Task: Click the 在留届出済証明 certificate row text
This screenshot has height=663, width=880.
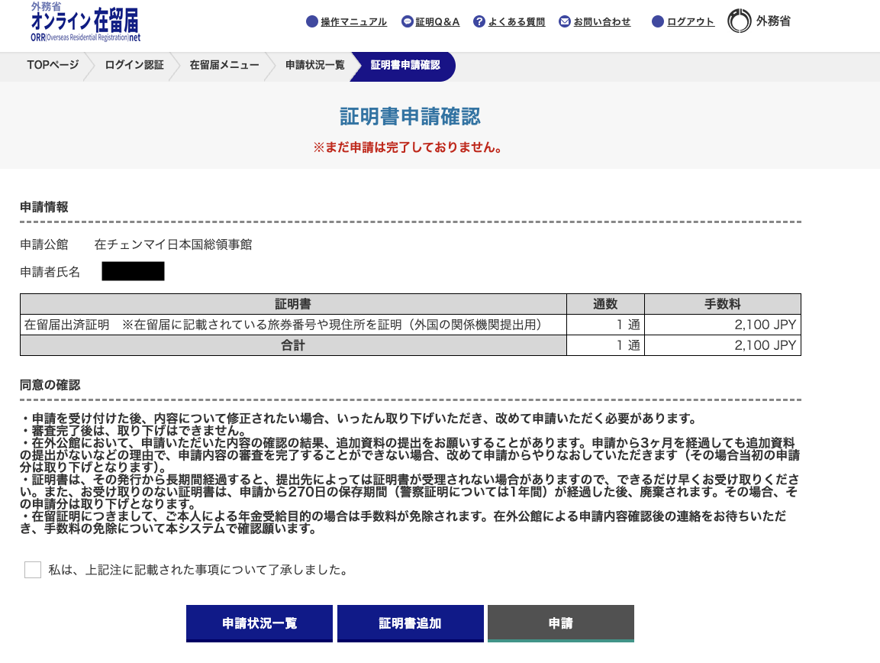Action: 283,325
